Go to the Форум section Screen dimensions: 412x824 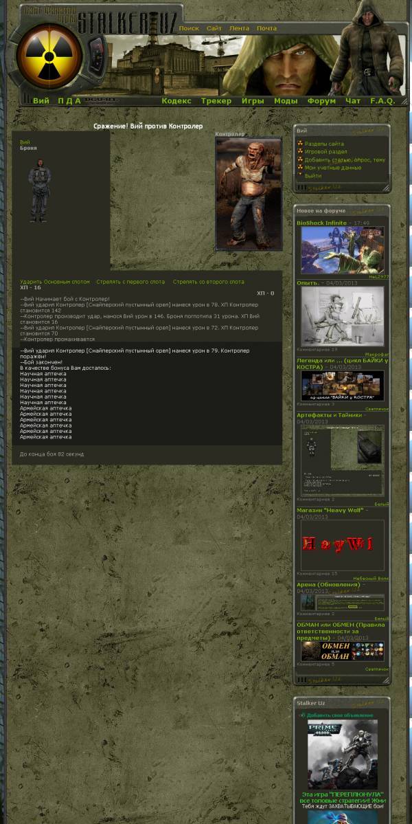coord(321,101)
